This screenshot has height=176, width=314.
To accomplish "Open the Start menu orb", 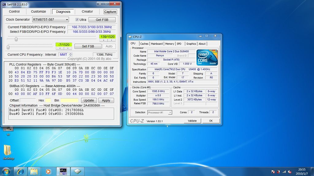I will (x=6, y=171).
